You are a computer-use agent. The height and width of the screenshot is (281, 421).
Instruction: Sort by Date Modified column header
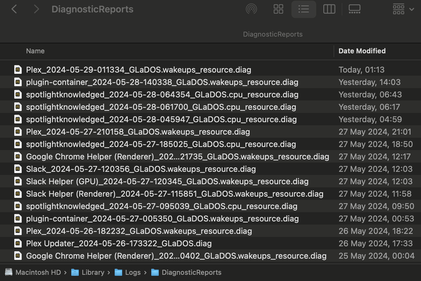pyautogui.click(x=362, y=51)
